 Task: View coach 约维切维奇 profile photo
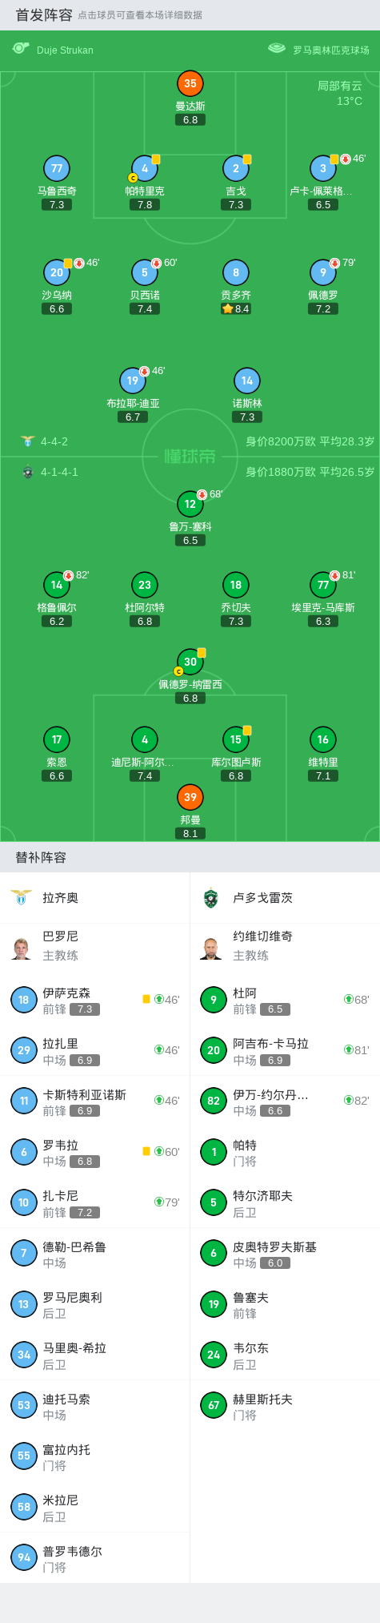coord(211,948)
